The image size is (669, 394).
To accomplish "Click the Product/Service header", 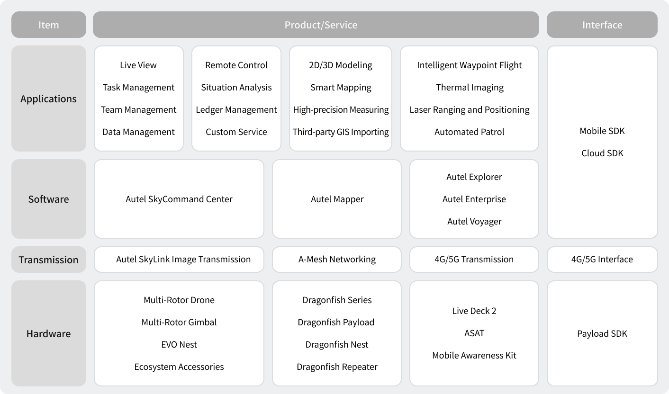I will [x=316, y=25].
